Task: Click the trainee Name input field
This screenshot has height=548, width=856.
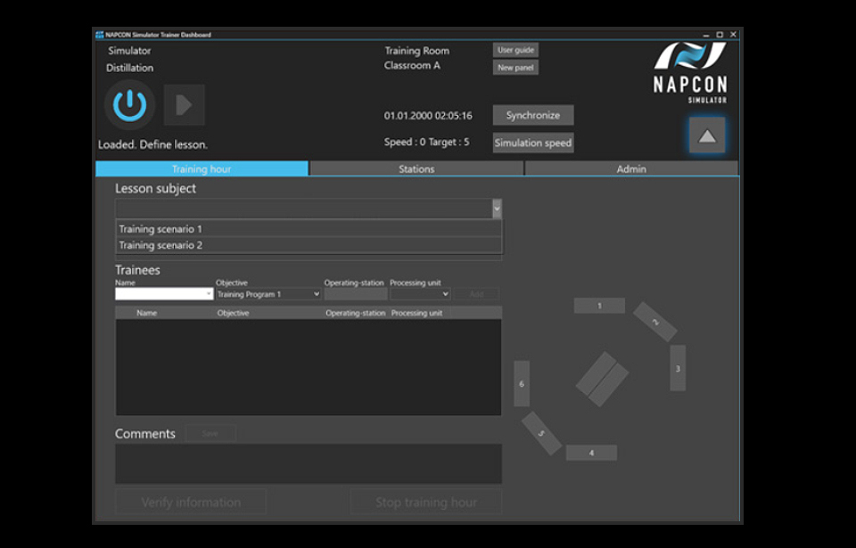Action: tap(163, 294)
